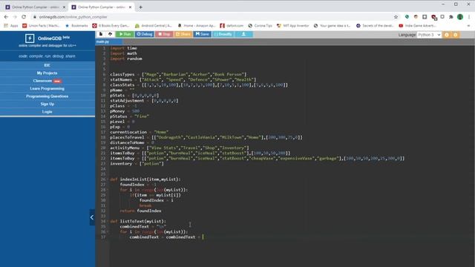Bookmark this page with the star icon

pyautogui.click(x=396, y=17)
